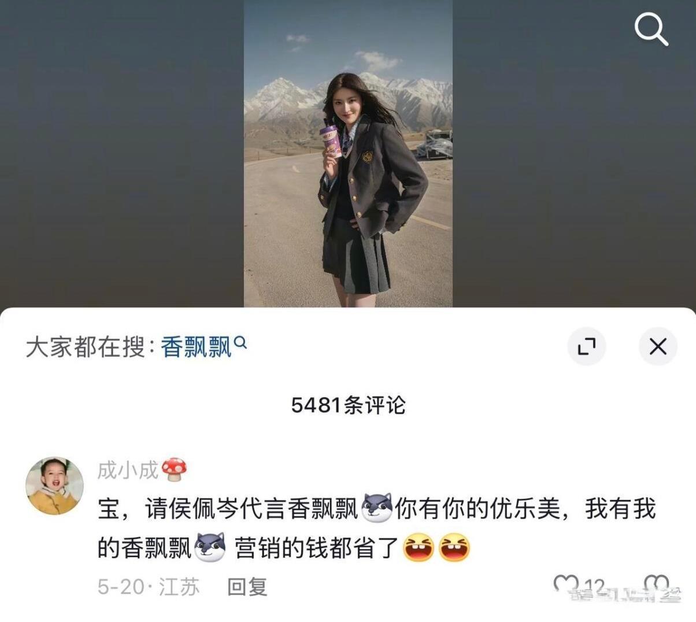
Task: Tap the first laughing emoji
Action: coord(419,548)
